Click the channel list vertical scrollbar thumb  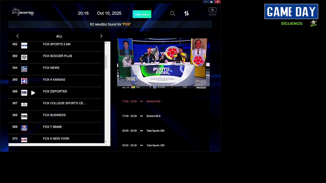point(106,62)
